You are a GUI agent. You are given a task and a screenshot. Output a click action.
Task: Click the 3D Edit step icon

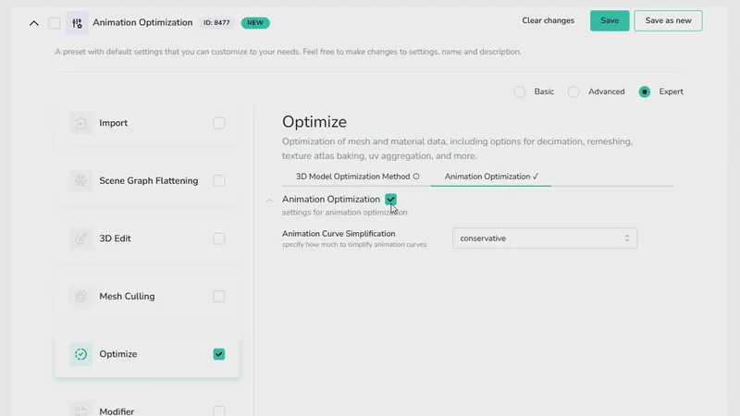[81, 239]
